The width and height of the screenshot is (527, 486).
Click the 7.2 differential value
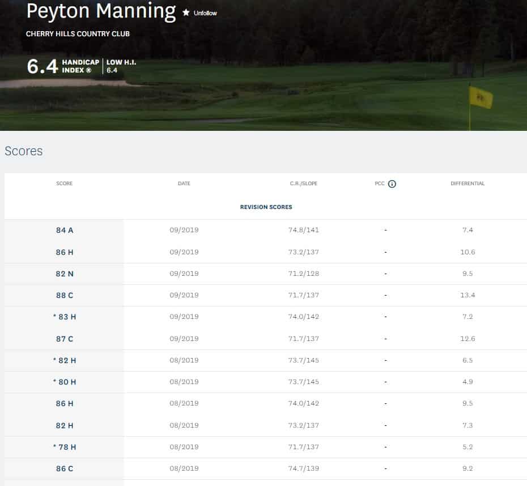coord(467,317)
